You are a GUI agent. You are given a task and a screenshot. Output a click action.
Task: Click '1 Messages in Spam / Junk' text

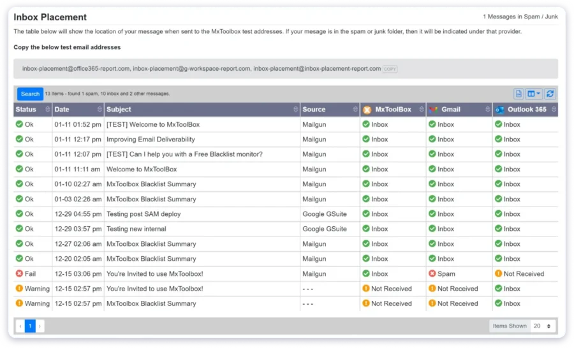pyautogui.click(x=520, y=17)
